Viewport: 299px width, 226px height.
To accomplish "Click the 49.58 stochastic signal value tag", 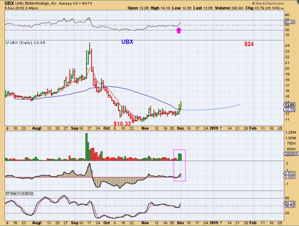I will pos(290,206).
